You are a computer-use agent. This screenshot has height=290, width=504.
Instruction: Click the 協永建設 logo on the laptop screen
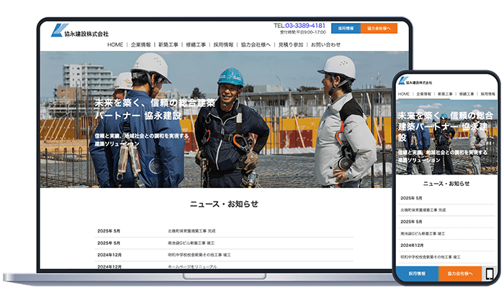[x=80, y=31]
